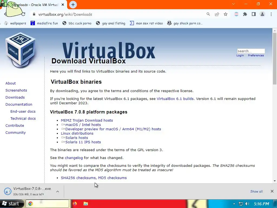Viewport: 277px width, 208px height.
Task: Click the VirtualBox exe download file icon
Action: coord(8,191)
